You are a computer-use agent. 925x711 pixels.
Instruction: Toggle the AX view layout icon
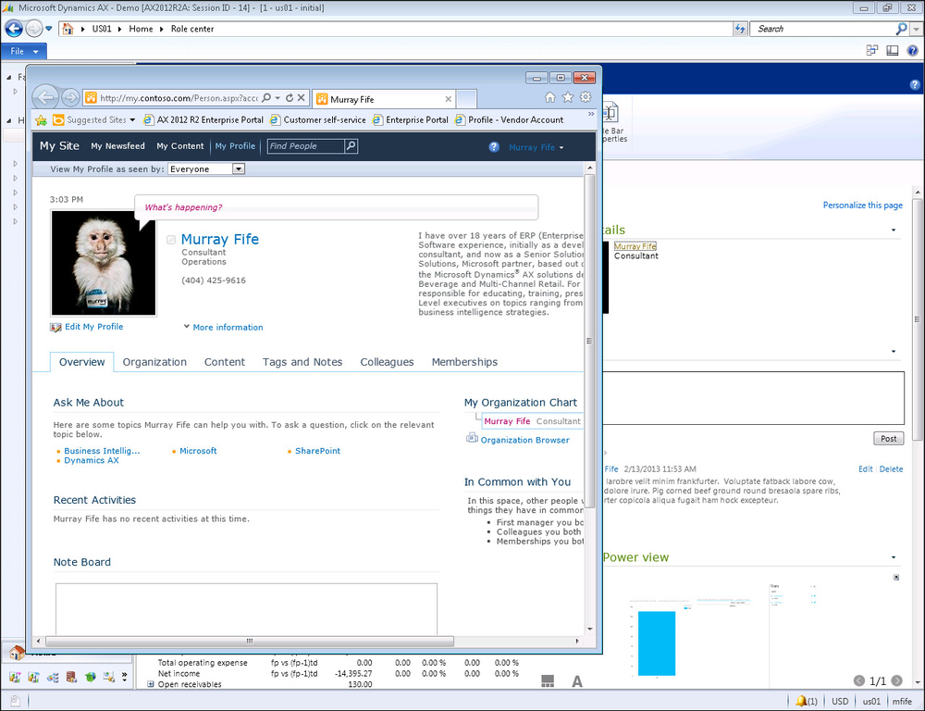coord(893,51)
